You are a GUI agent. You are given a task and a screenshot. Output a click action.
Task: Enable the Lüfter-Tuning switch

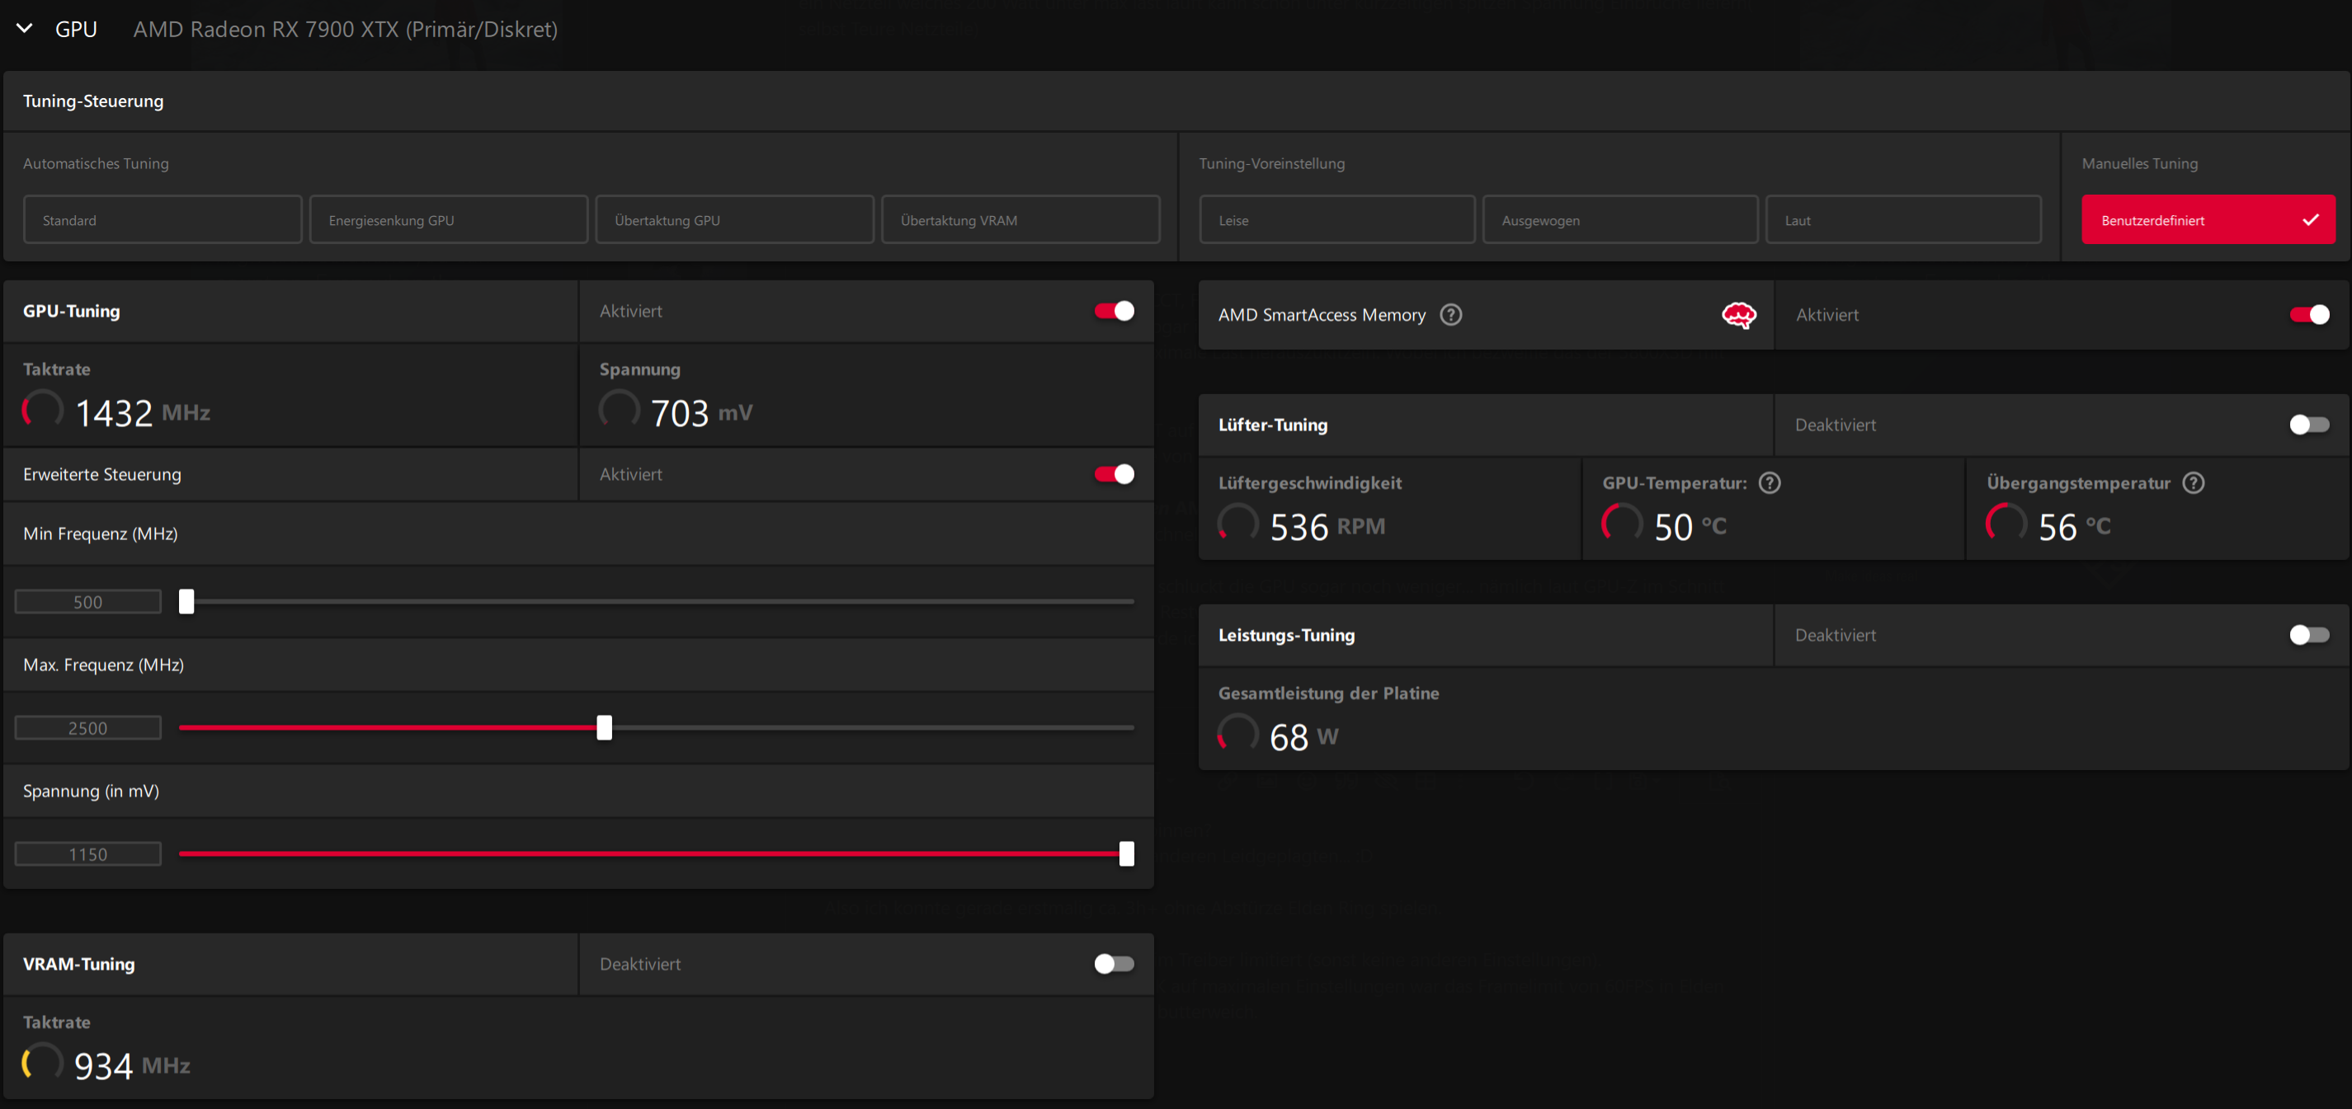coord(2309,425)
